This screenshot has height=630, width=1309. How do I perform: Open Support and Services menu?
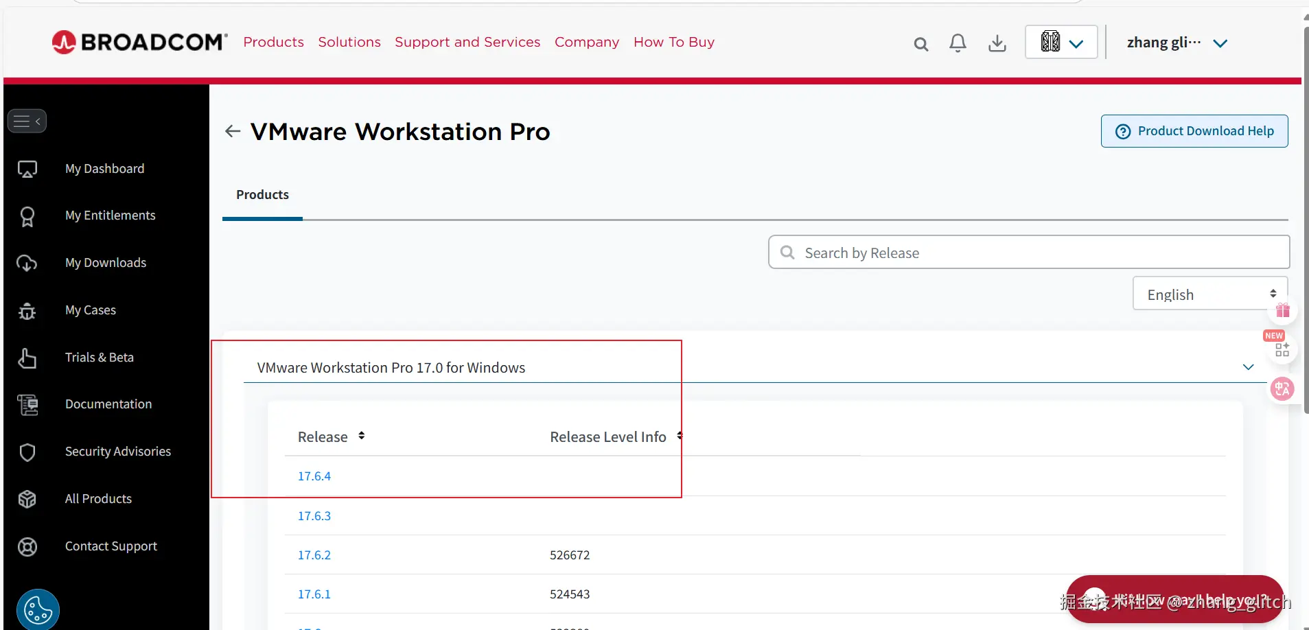point(467,42)
